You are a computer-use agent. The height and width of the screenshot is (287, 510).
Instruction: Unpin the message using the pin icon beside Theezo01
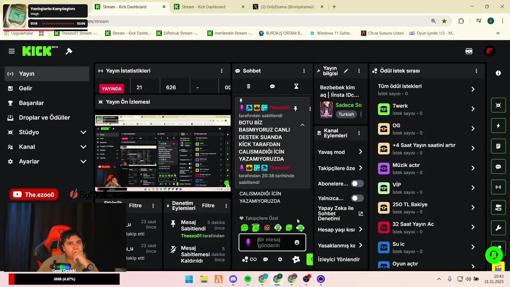[x=295, y=108]
